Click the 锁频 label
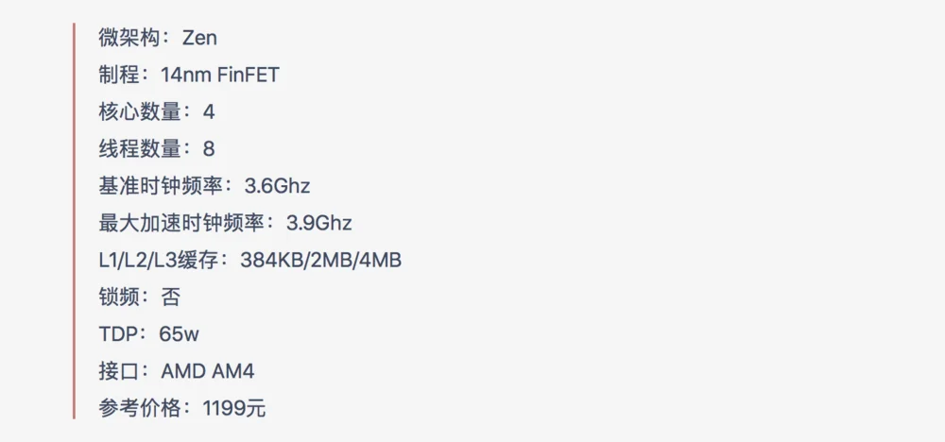Screen dimensions: 945x442 click(119, 297)
